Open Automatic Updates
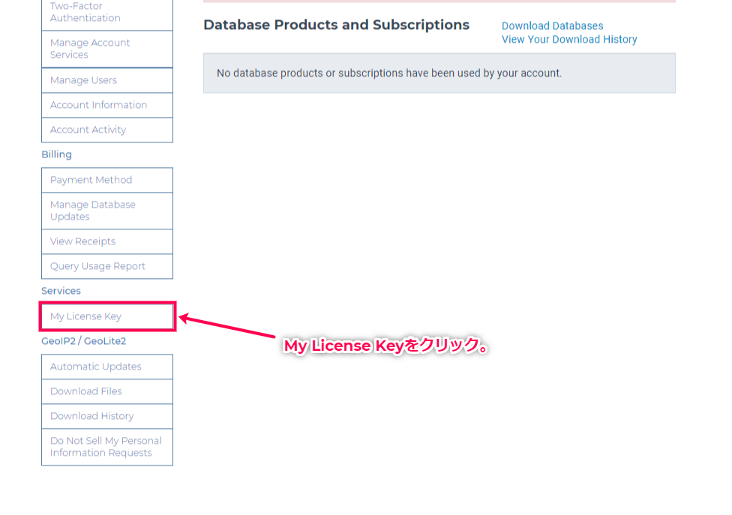732x515 pixels. 107,367
